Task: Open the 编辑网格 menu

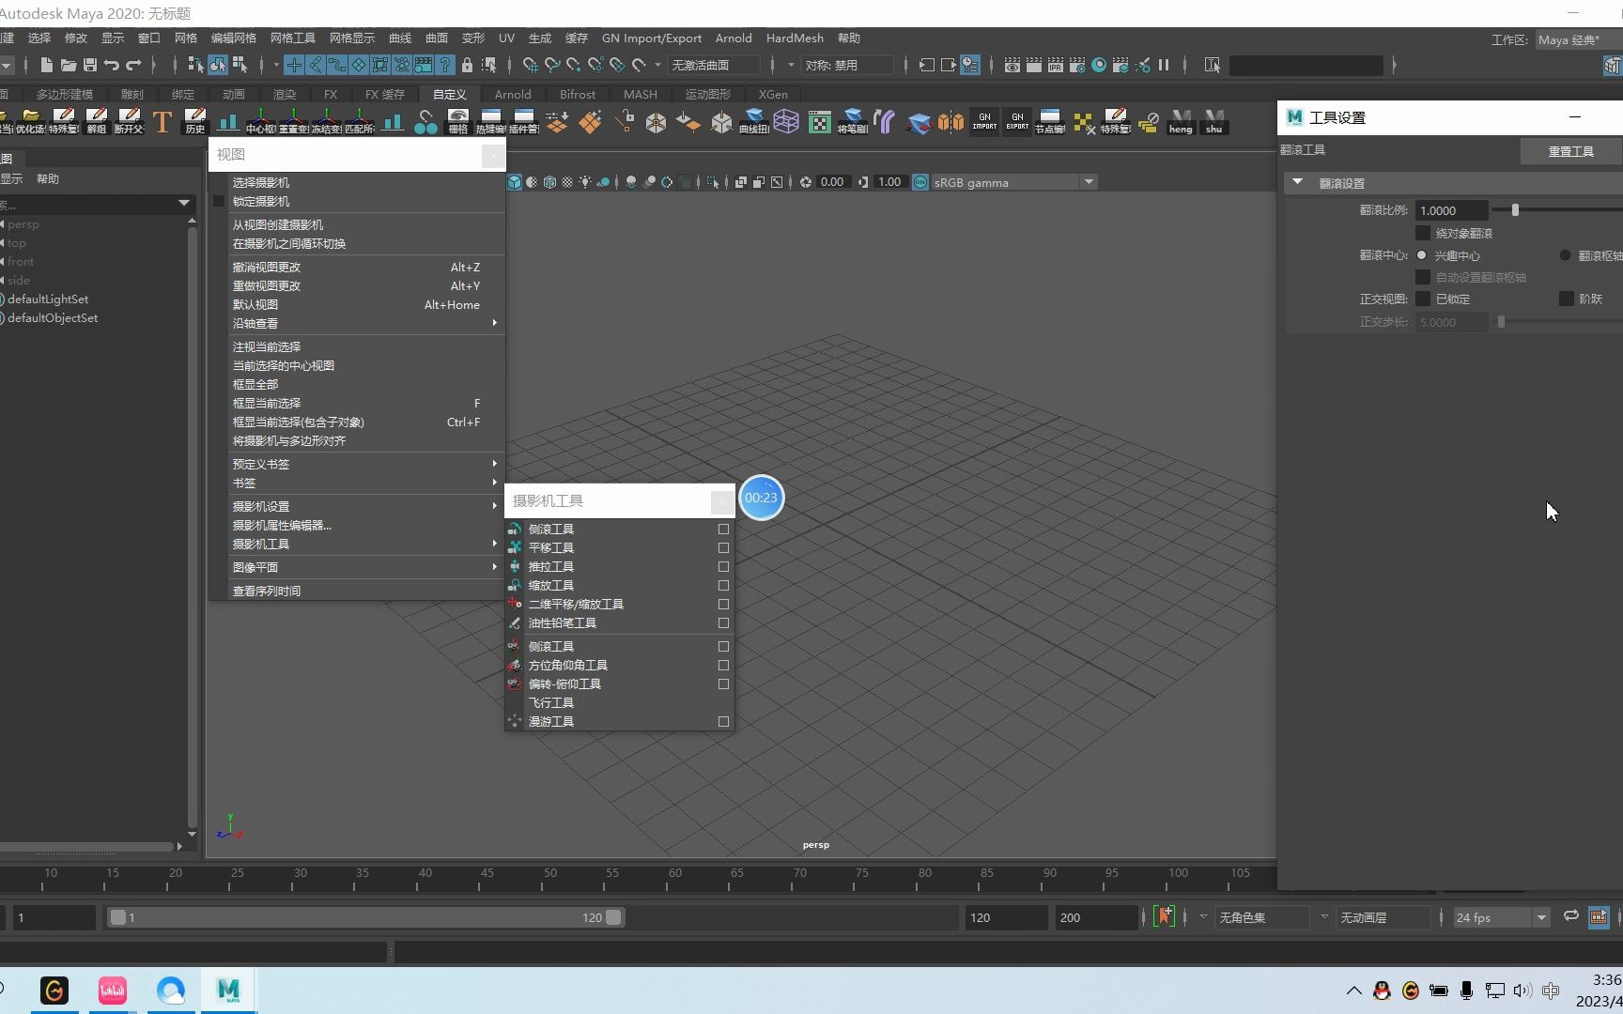Action: [x=234, y=38]
